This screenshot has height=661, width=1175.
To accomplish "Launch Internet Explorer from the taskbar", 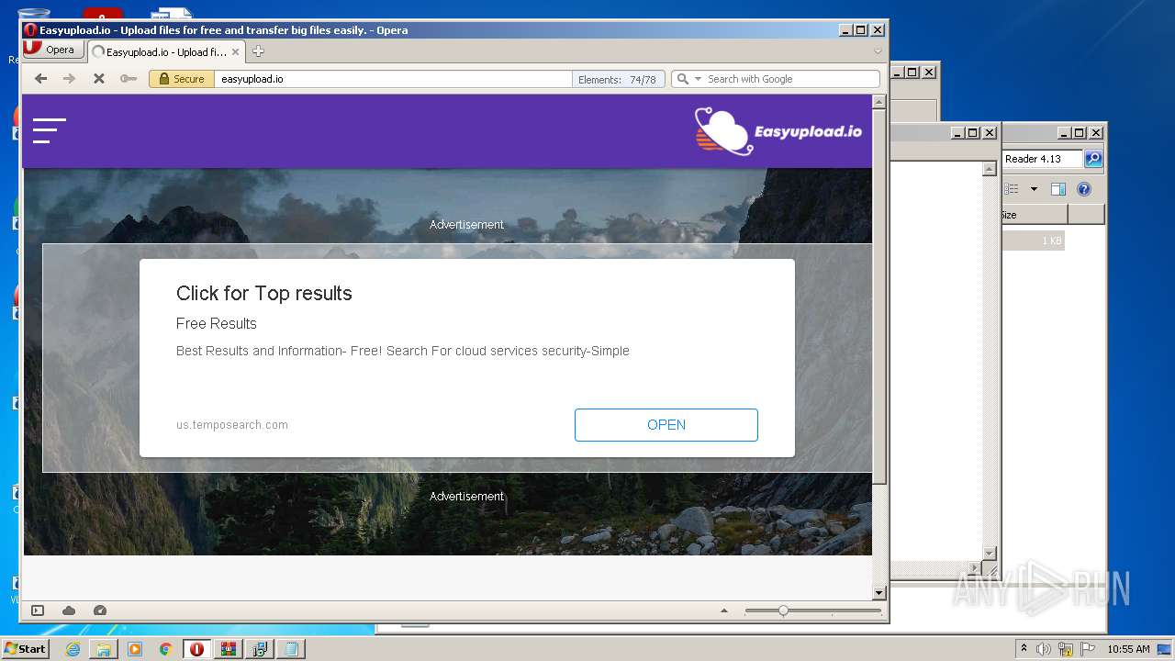I will point(73,649).
